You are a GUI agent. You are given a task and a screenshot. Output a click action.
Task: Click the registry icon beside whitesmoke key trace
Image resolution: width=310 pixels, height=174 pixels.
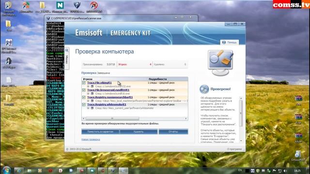[x=92, y=108]
